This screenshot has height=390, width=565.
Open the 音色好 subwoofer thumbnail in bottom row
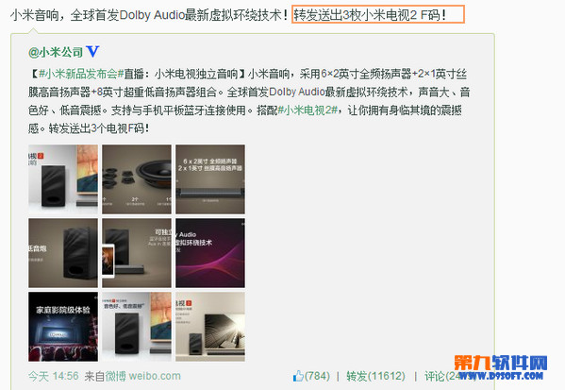tap(137, 327)
